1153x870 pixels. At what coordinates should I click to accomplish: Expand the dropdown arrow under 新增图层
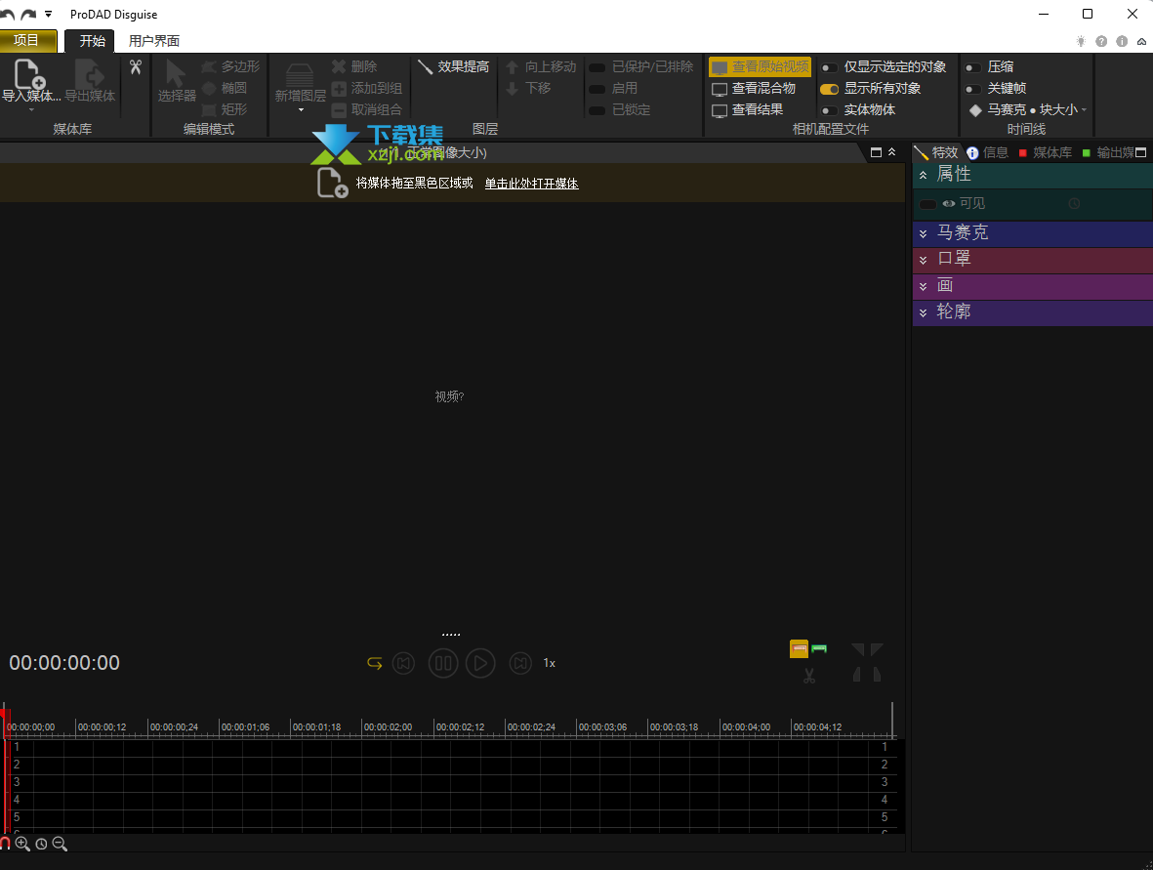click(301, 110)
